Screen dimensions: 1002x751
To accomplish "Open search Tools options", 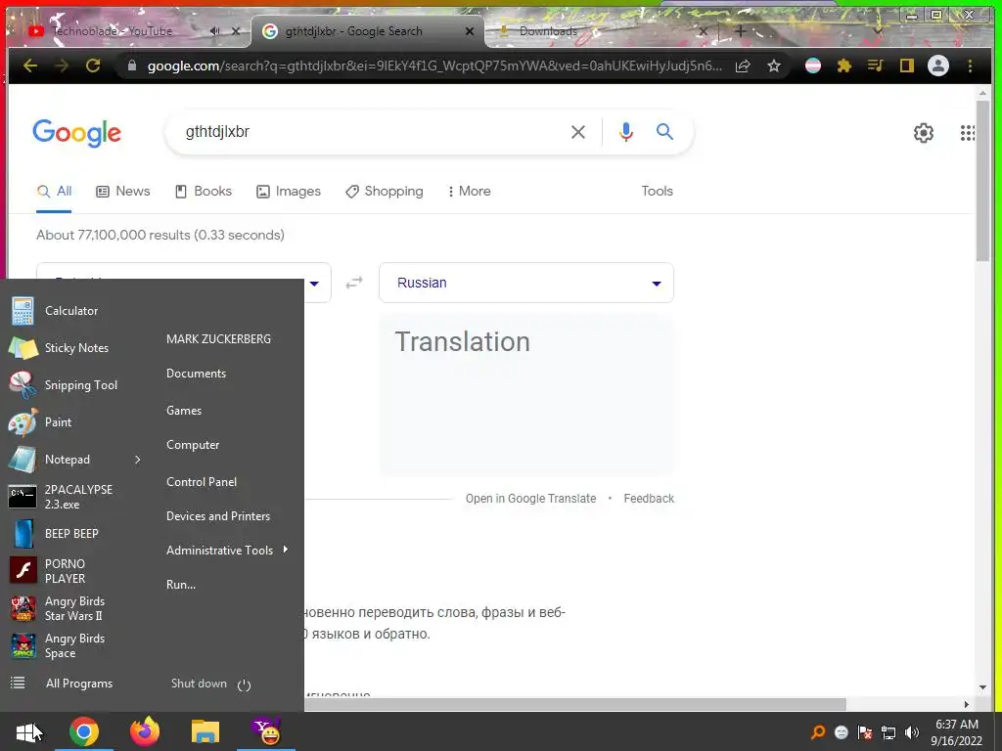I will coord(657,191).
